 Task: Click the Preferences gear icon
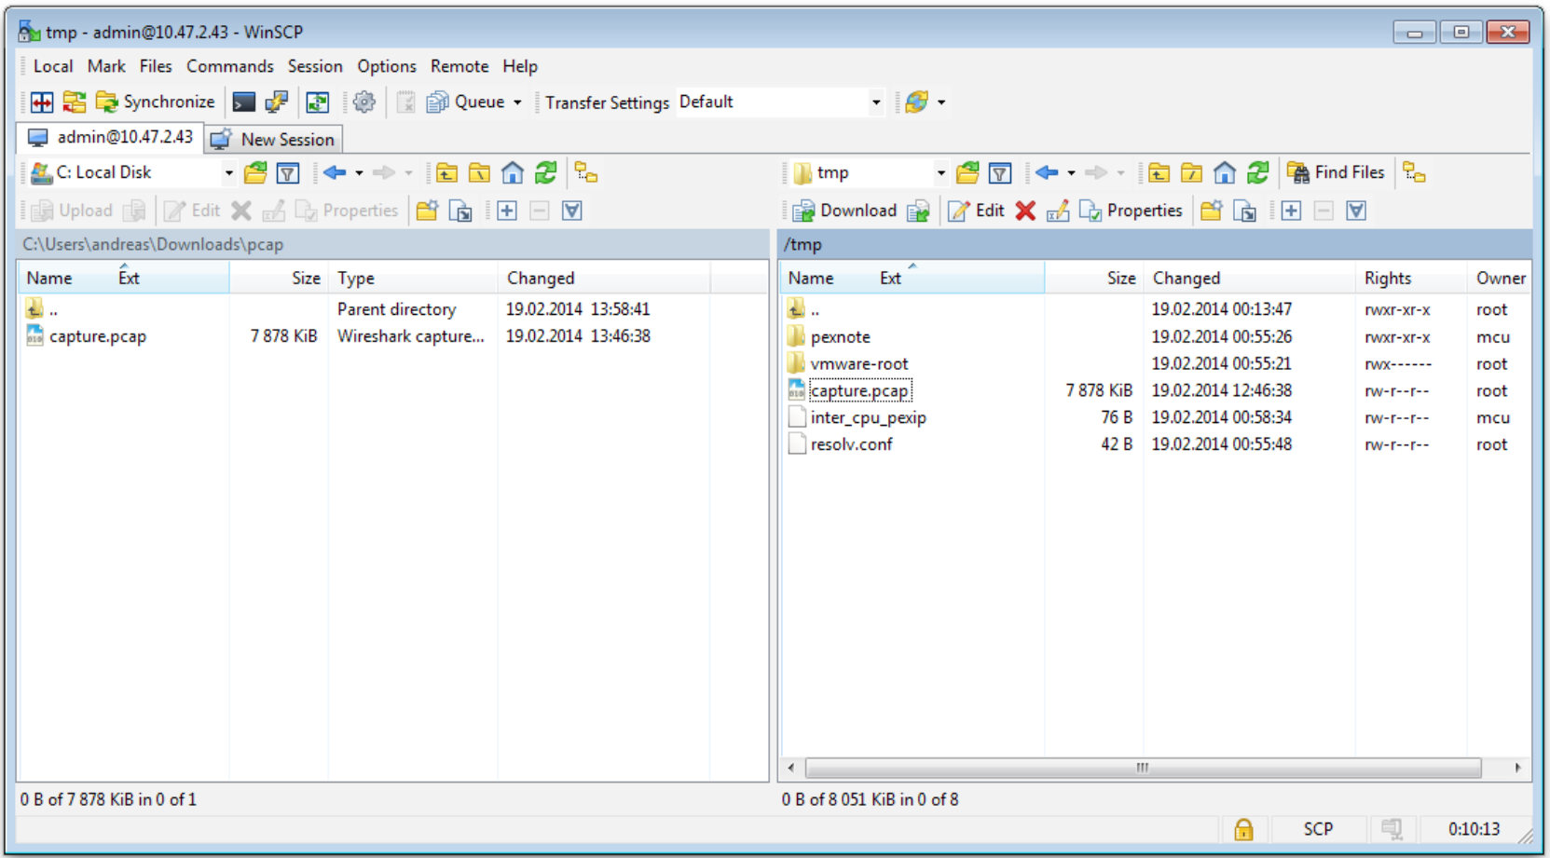click(x=364, y=102)
